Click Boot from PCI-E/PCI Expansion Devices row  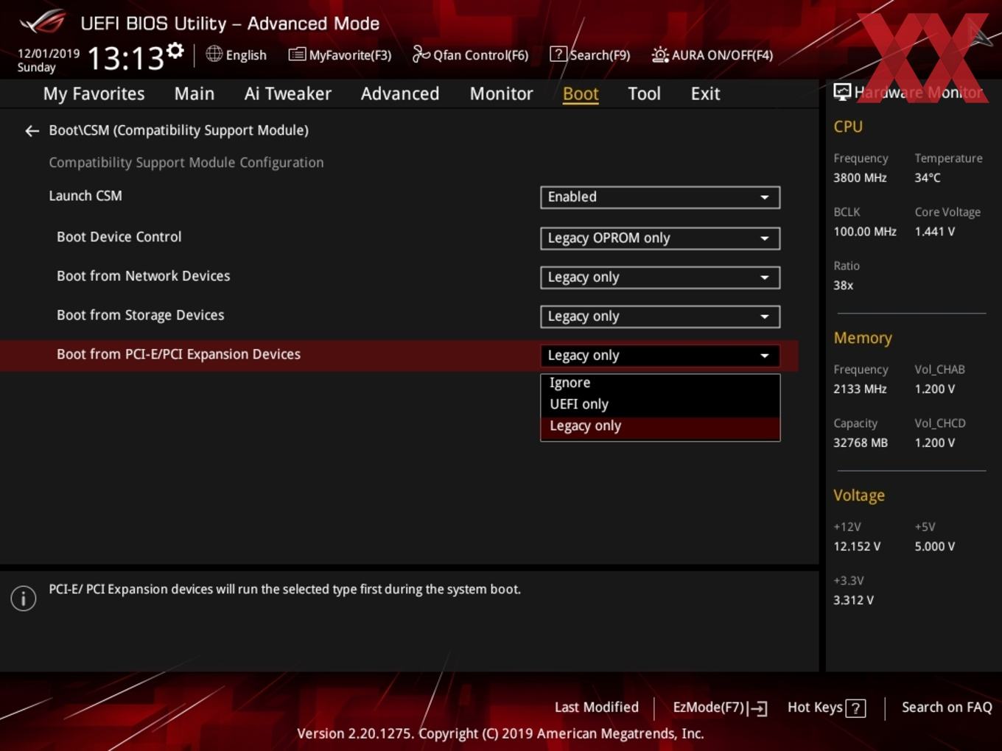398,355
